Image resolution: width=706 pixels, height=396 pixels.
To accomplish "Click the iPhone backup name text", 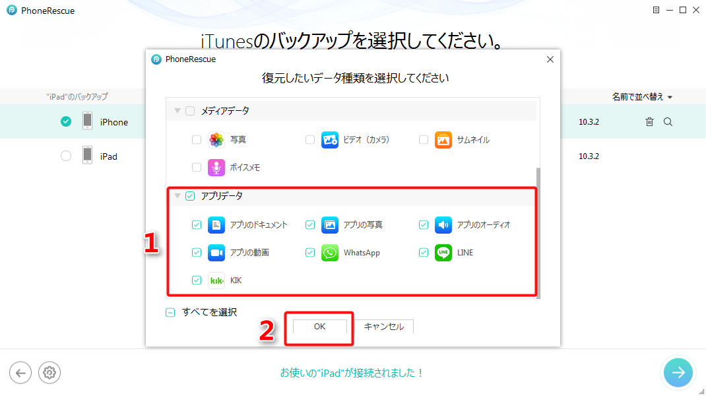I will [114, 122].
